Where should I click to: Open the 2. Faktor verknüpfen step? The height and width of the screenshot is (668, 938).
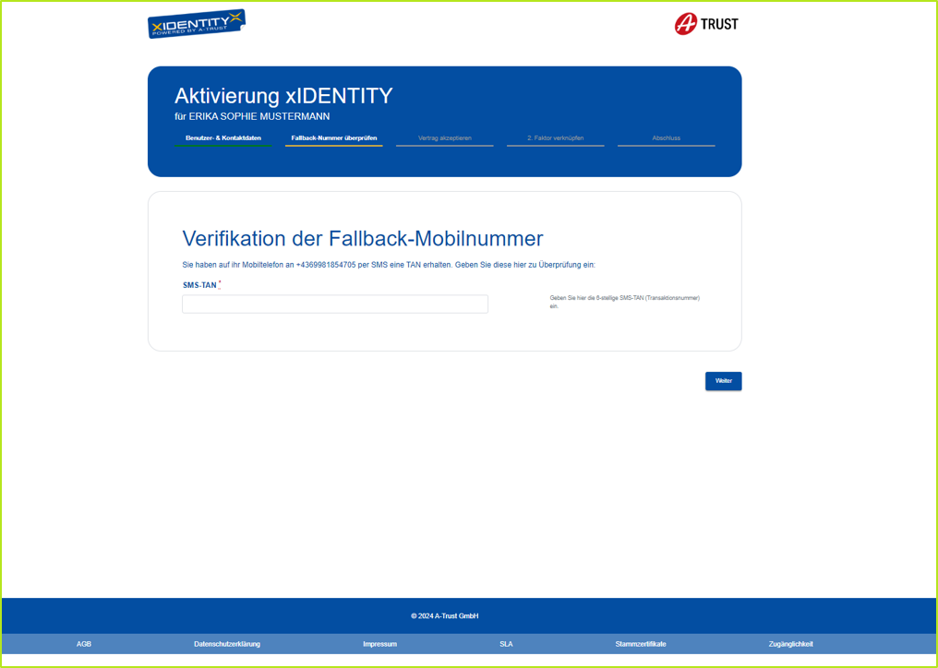pos(555,137)
